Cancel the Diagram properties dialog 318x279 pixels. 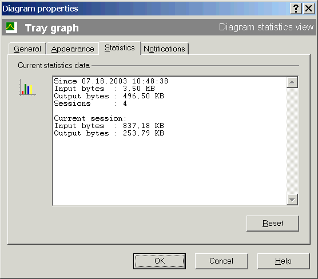coord(221,261)
